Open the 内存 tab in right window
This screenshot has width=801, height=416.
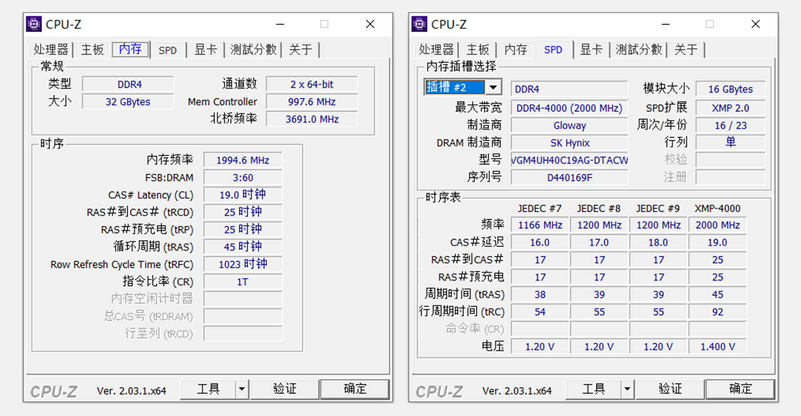[x=515, y=50]
